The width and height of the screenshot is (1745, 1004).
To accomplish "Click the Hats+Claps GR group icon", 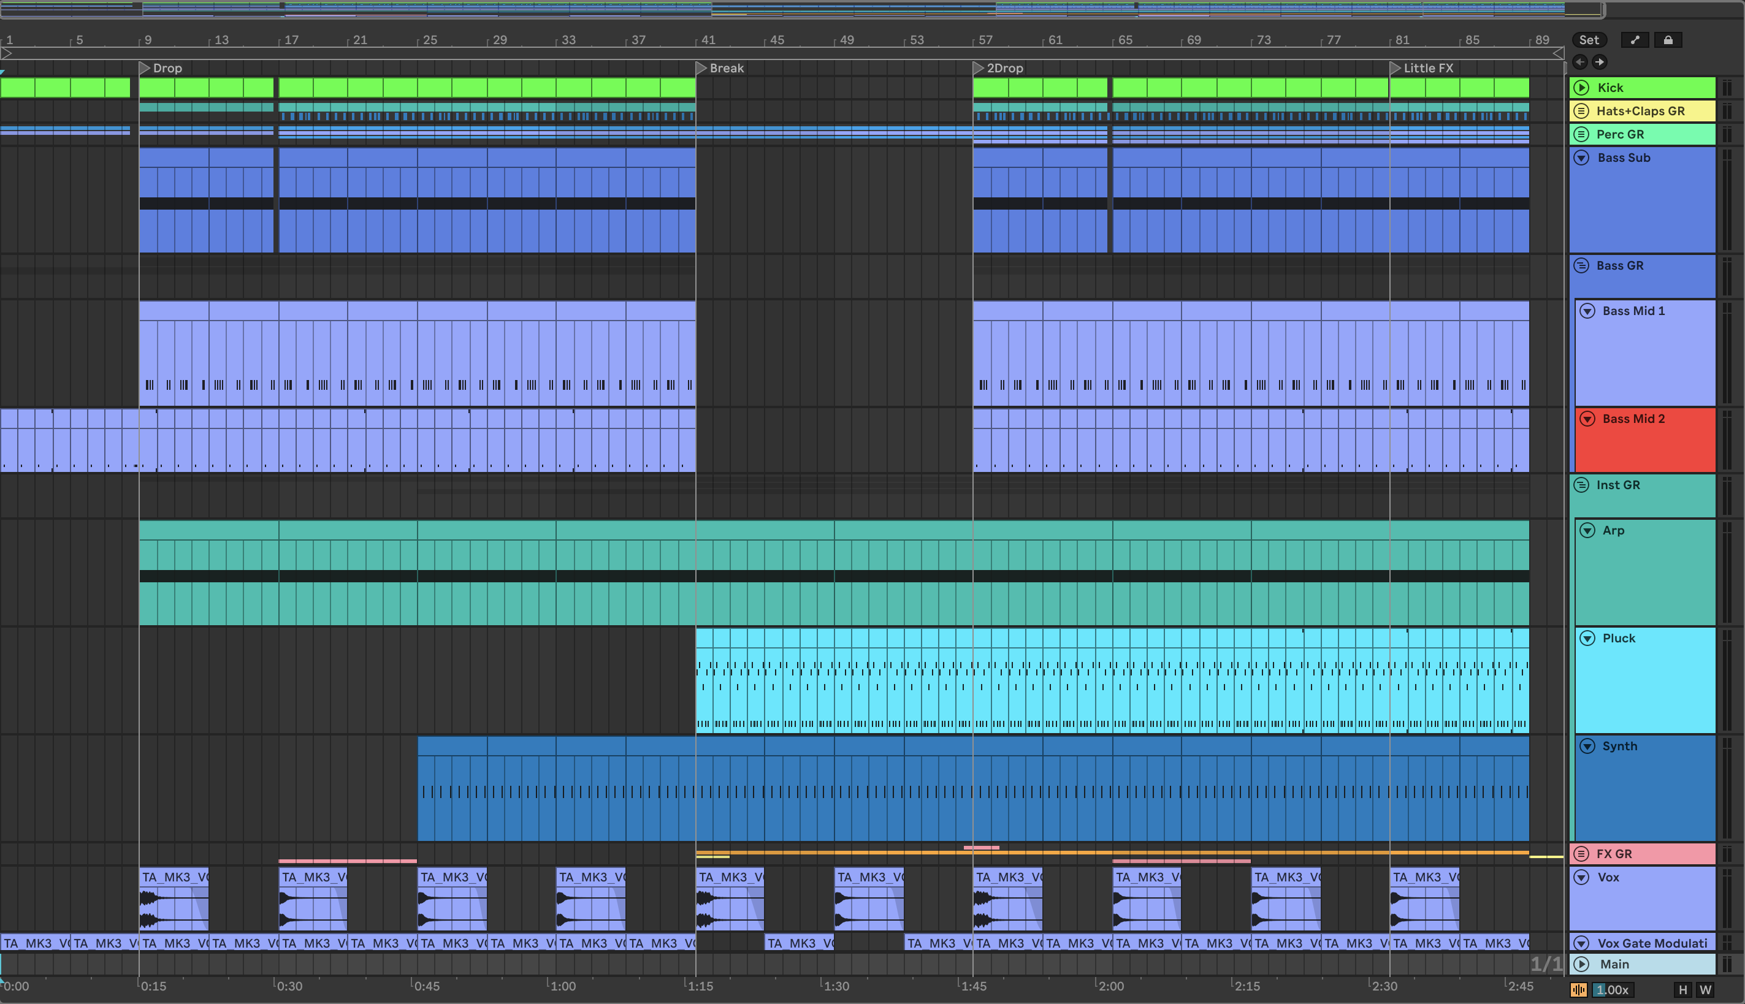I will coord(1581,111).
